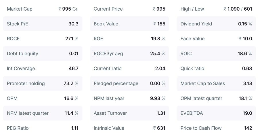Select the Market Cap to Sales row
Image resolution: width=260 pixels, height=140 pixels.
[216, 83]
